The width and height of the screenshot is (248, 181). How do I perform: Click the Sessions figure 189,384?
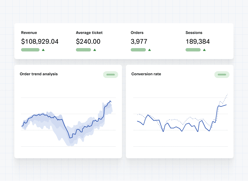point(197,42)
